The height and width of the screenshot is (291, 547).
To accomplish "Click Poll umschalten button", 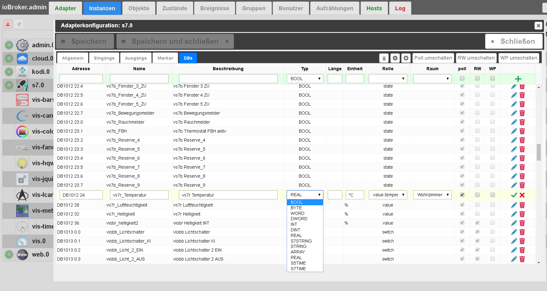I will click(x=433, y=58).
